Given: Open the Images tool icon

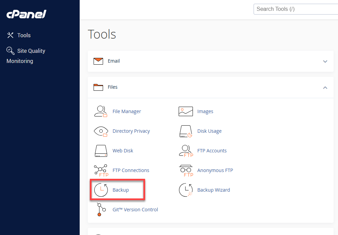Looking at the screenshot, I should [185, 111].
